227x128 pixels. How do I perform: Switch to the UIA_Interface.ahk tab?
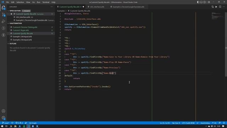(x=97, y=7)
